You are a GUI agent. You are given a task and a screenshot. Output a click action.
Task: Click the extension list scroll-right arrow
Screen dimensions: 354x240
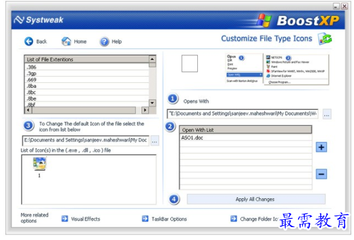145,110
